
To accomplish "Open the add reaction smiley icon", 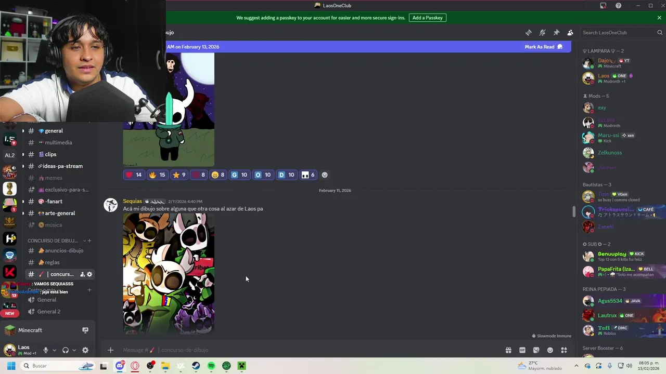I will (x=325, y=175).
